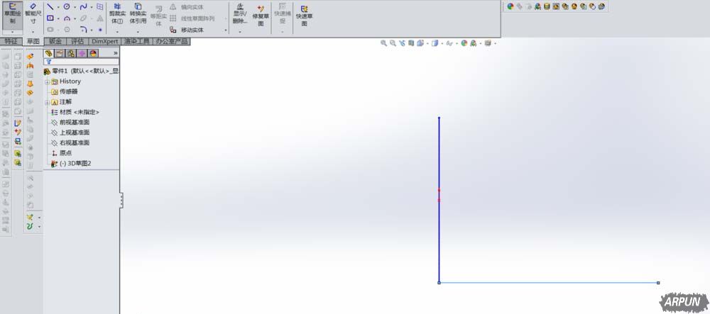Open dropdown arrow beside Arc tool
Image resolution: width=710 pixels, height=314 pixels.
coord(75,19)
